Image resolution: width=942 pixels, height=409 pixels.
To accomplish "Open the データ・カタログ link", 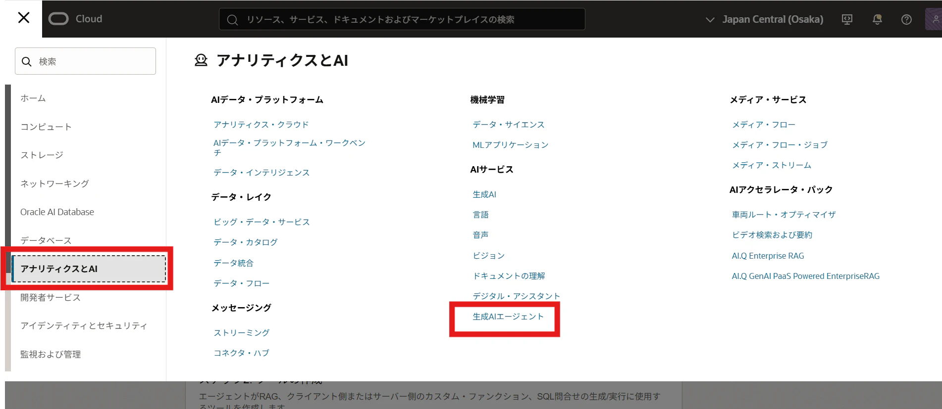I will (246, 242).
